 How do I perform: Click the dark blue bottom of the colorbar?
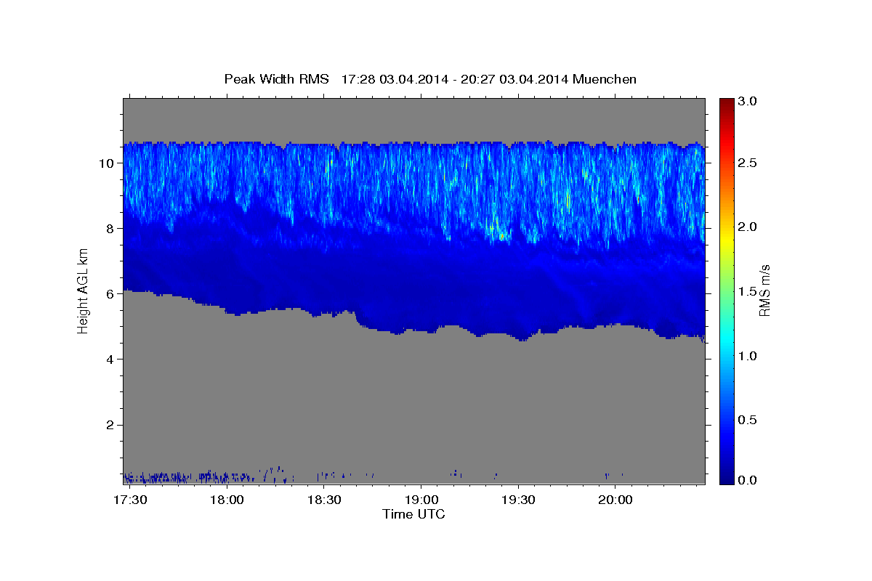(726, 478)
